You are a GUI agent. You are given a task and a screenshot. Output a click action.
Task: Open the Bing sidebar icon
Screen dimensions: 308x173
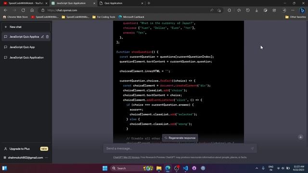[302, 10]
